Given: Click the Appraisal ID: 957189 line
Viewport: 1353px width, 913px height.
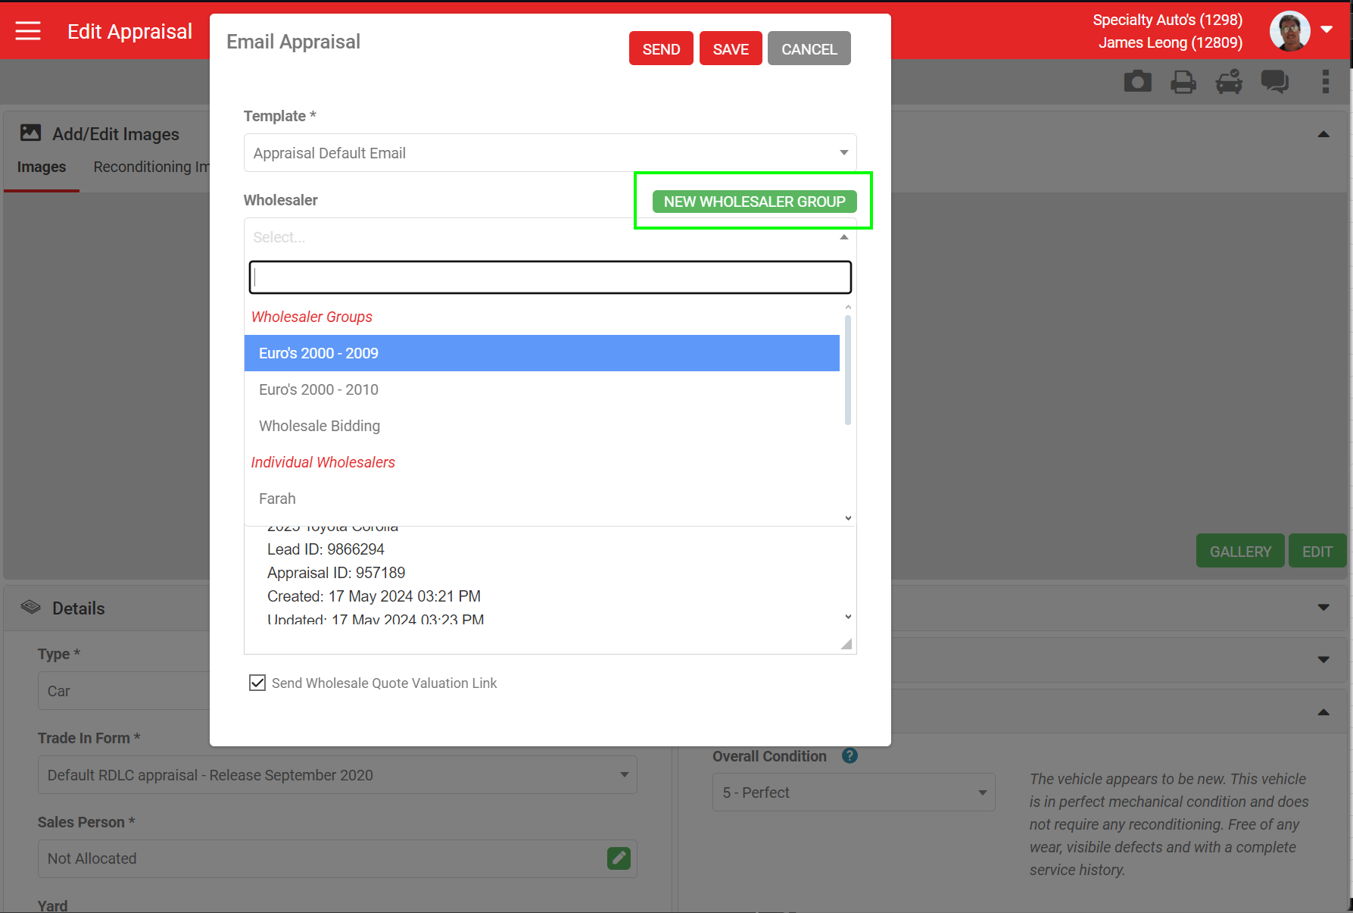Looking at the screenshot, I should click(336, 573).
